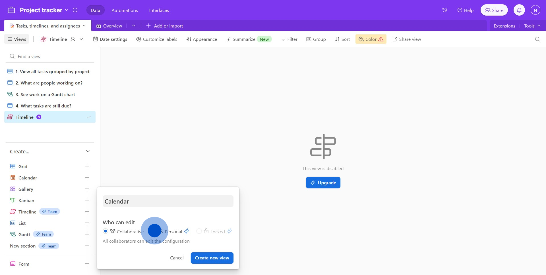
Task: Click the base info icon
Action: (x=75, y=10)
